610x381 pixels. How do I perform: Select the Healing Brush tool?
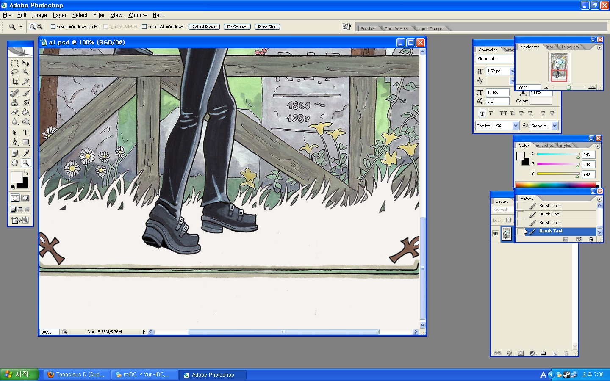15,93
